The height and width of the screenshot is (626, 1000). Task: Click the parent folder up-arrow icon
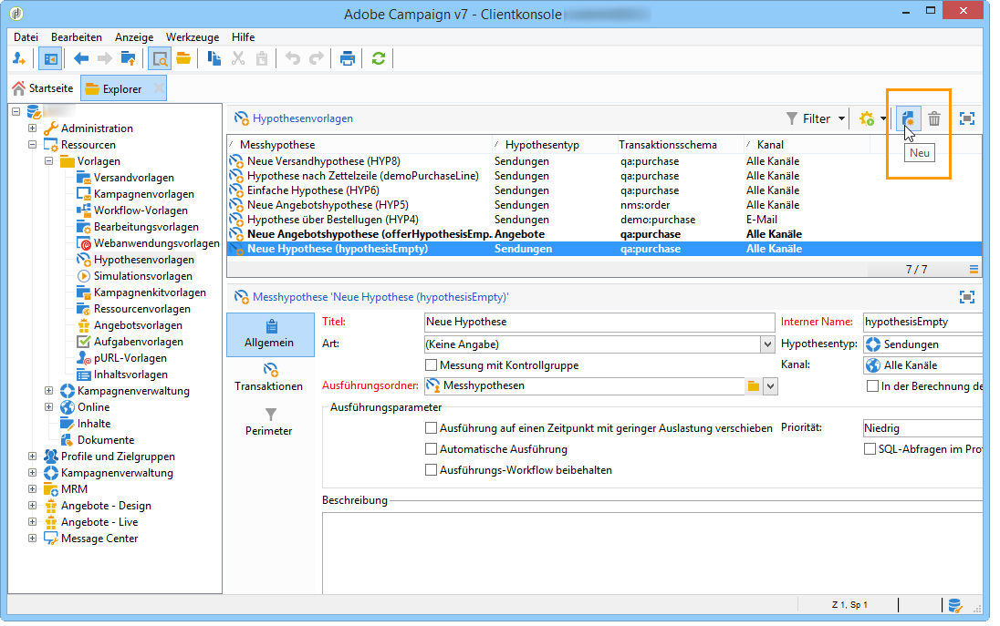[128, 58]
